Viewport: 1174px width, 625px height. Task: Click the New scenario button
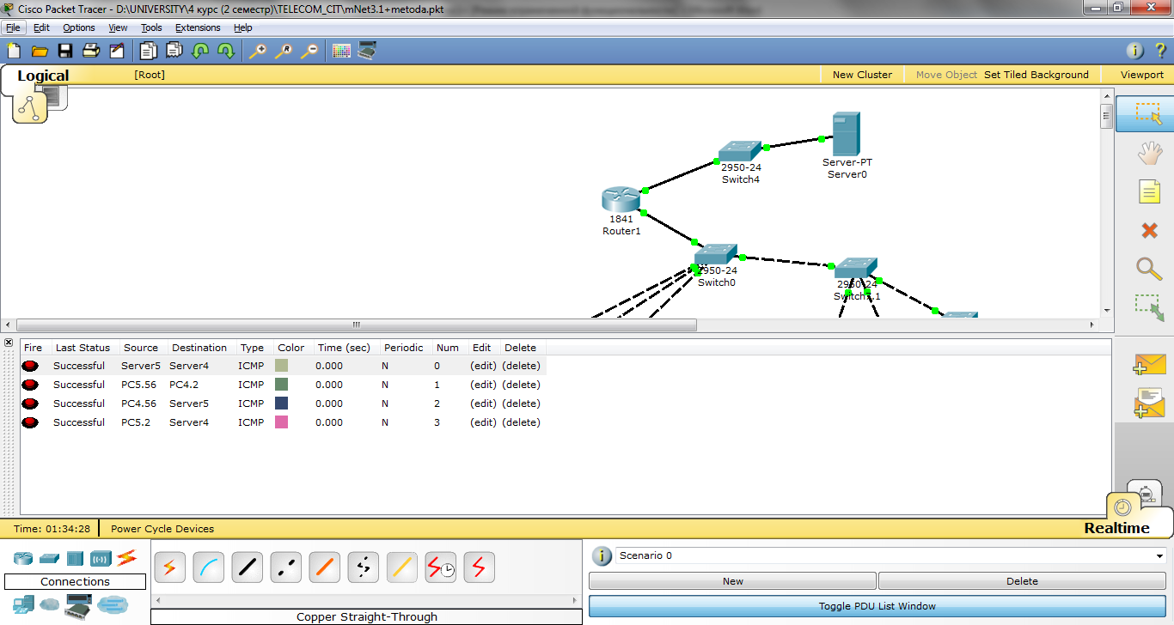733,581
